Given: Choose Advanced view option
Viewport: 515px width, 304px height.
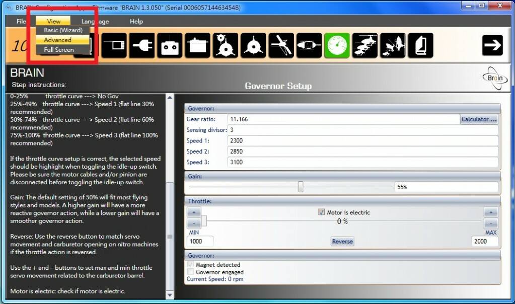Looking at the screenshot, I should pos(63,40).
